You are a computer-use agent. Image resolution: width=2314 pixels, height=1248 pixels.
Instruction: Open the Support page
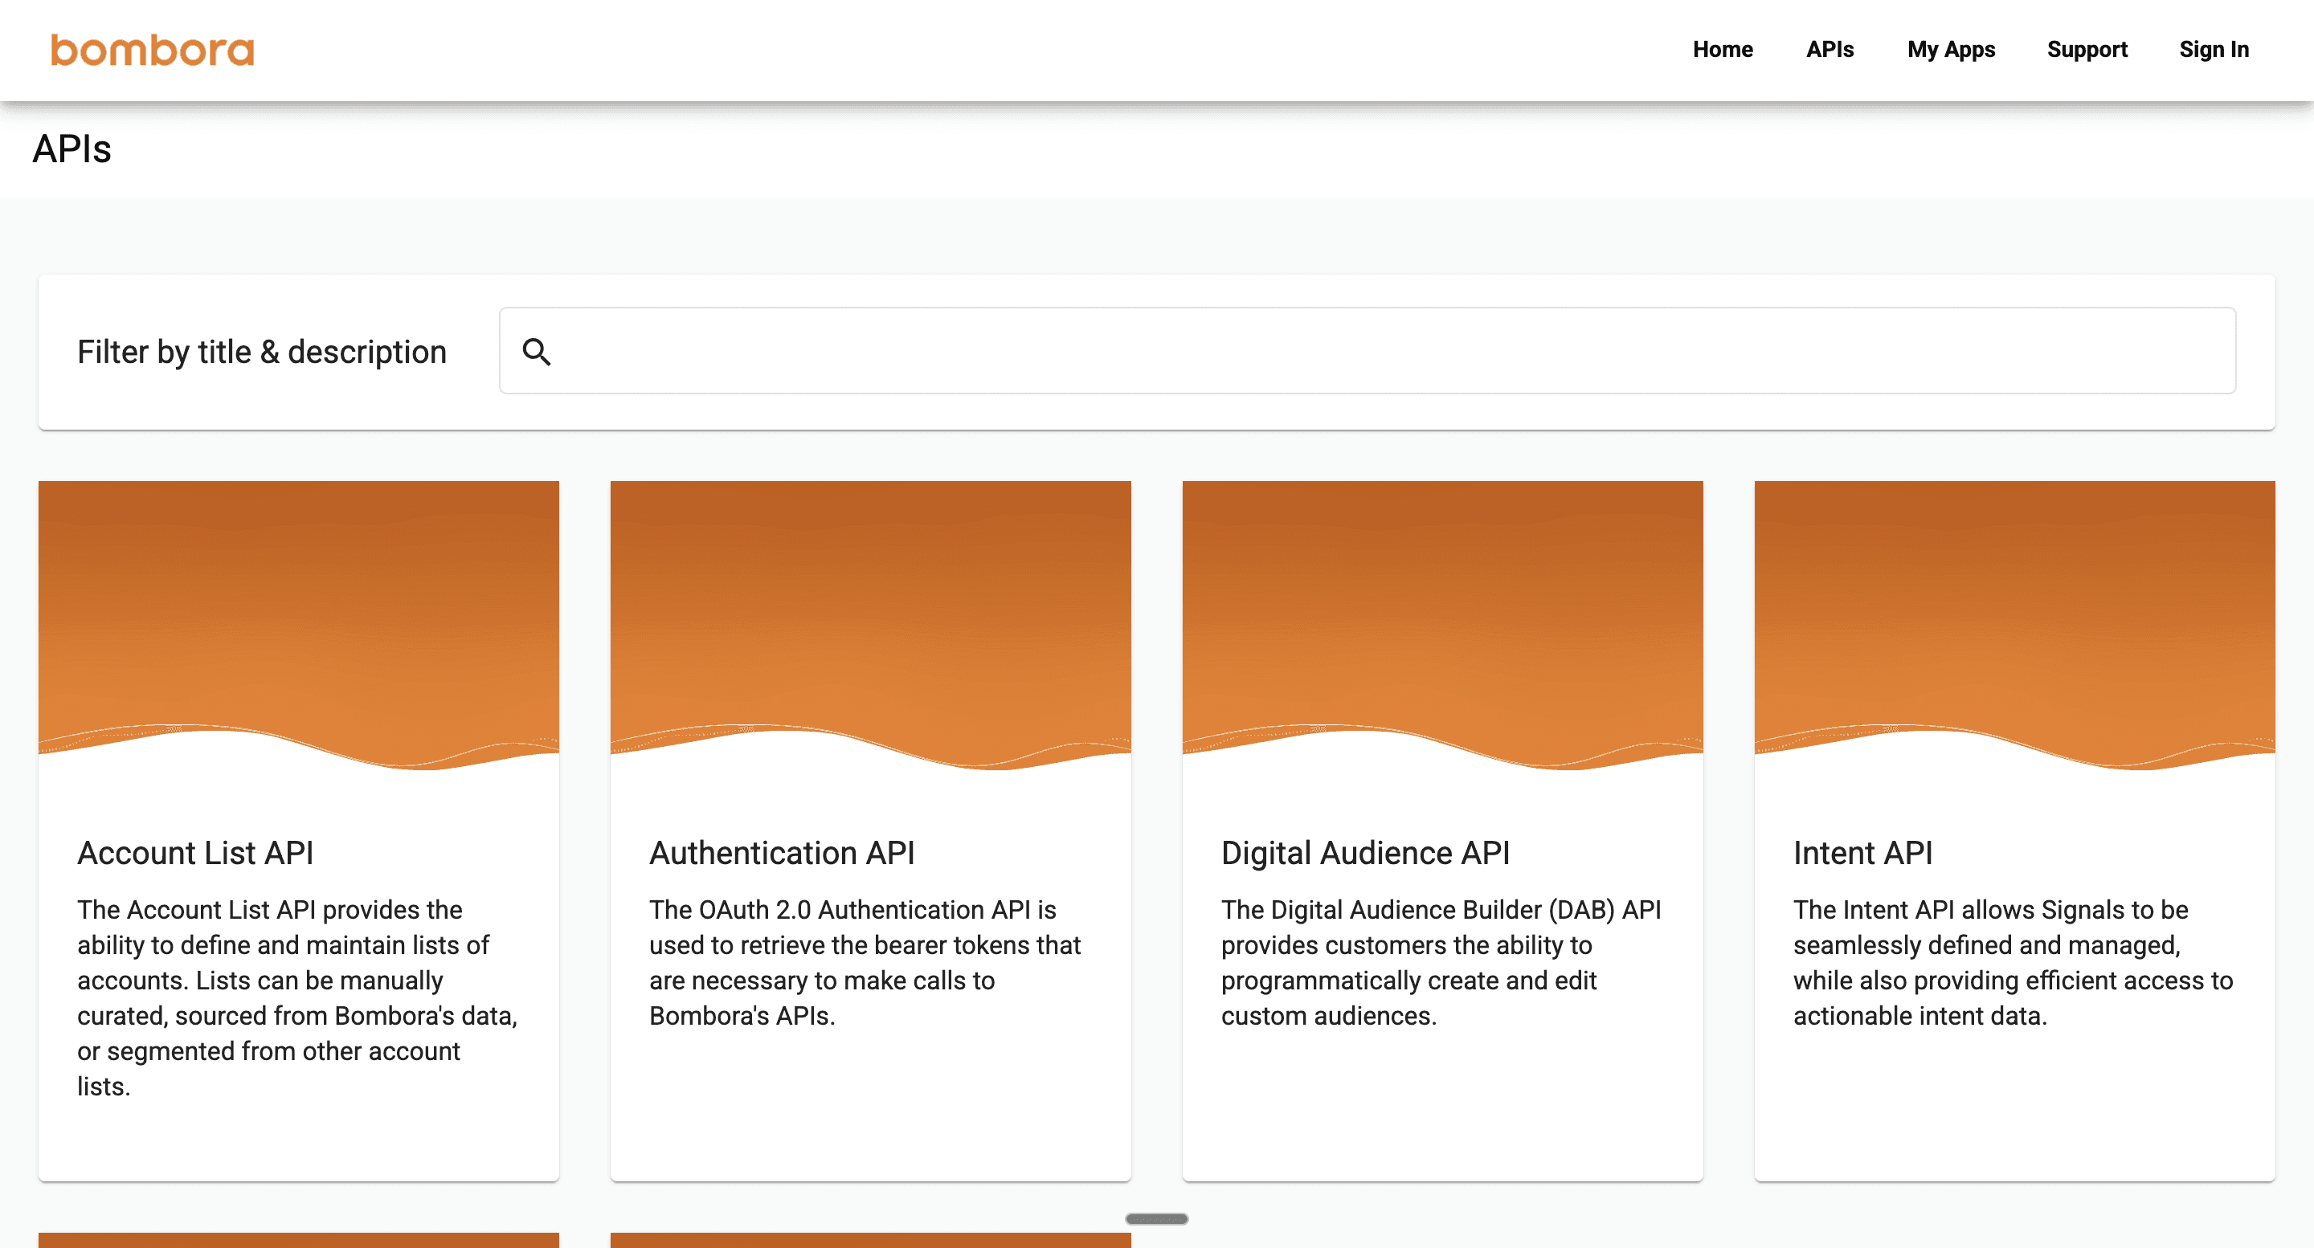pyautogui.click(x=2086, y=49)
